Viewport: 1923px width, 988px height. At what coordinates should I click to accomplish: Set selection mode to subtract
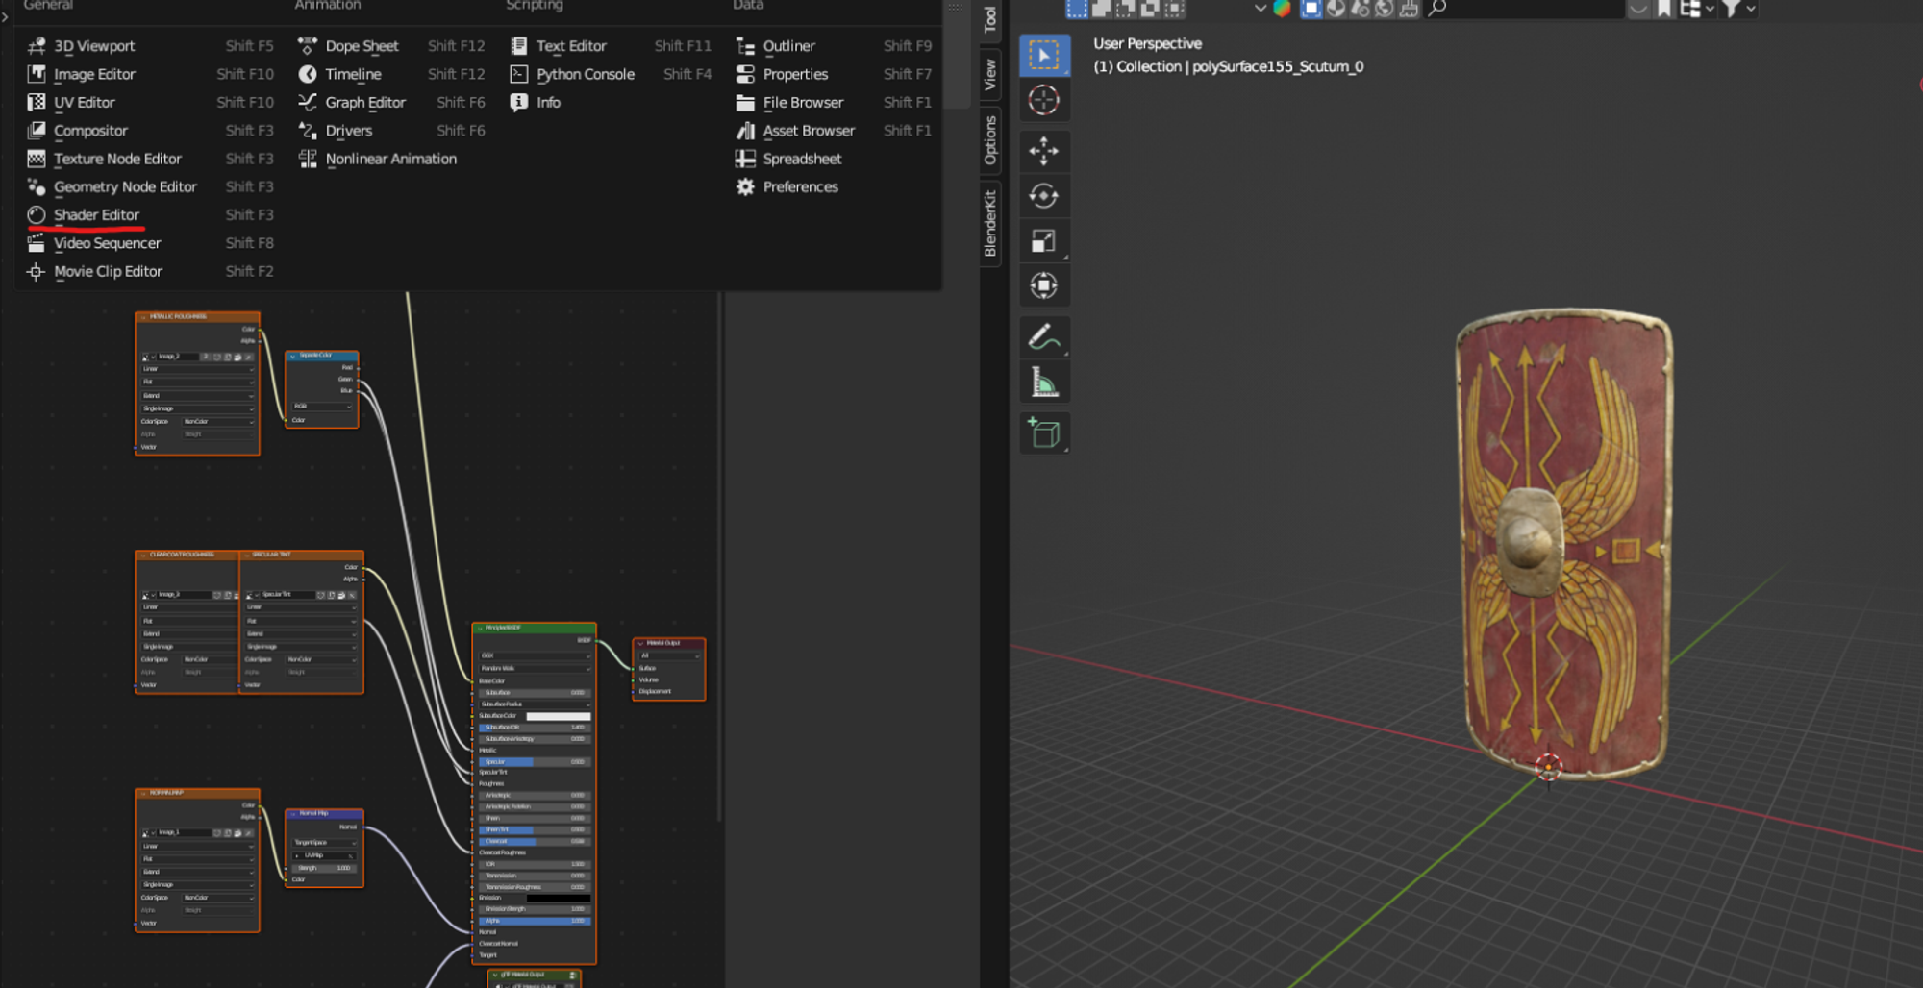tap(1126, 9)
